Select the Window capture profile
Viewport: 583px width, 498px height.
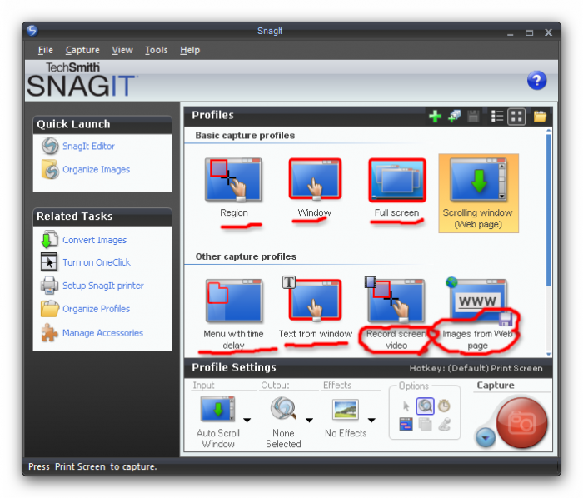315,188
